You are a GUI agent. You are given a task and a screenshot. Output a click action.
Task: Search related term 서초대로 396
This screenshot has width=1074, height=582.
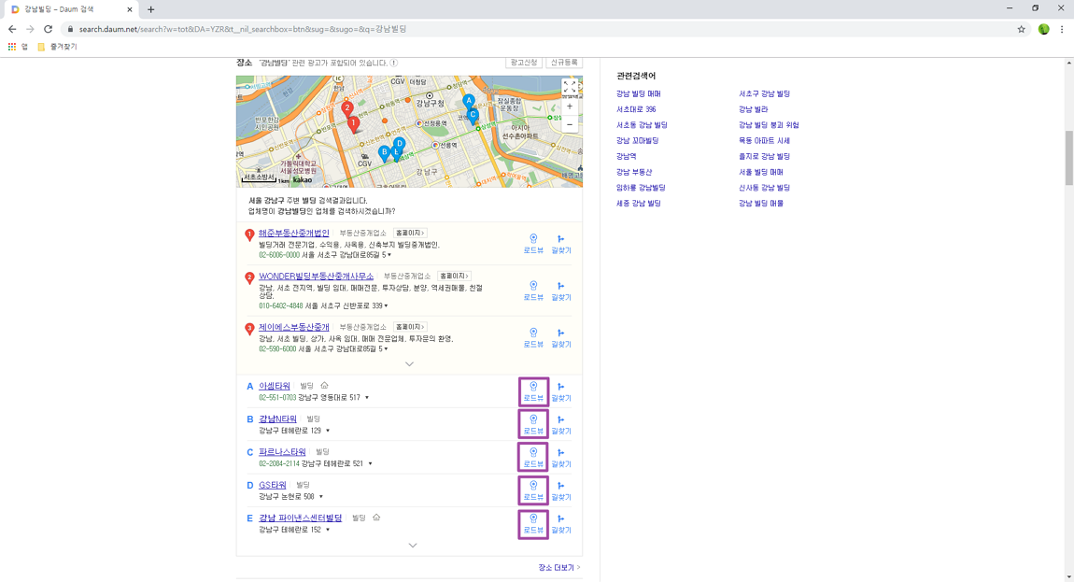pos(636,109)
